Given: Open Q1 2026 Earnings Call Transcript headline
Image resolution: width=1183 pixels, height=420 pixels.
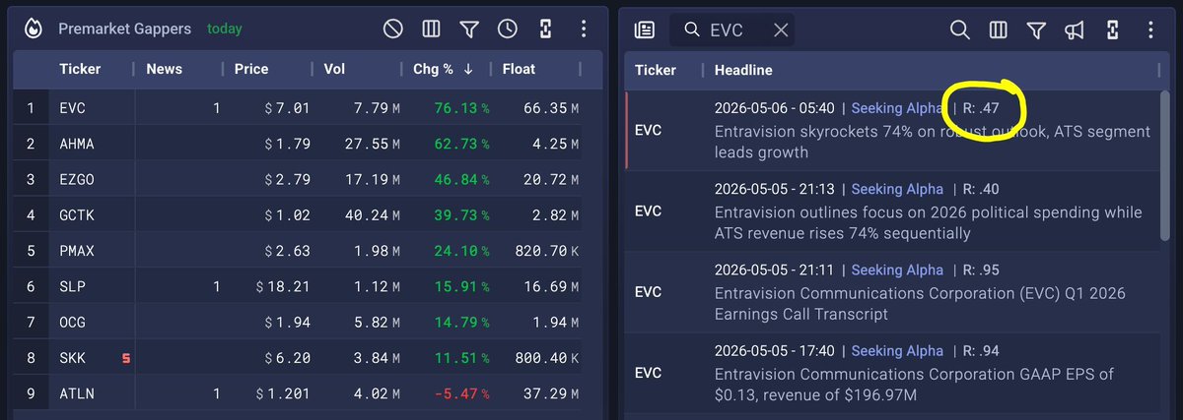Looking at the screenshot, I should coord(920,303).
